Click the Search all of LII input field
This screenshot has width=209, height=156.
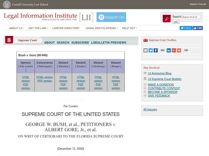pyautogui.click(x=191, y=17)
